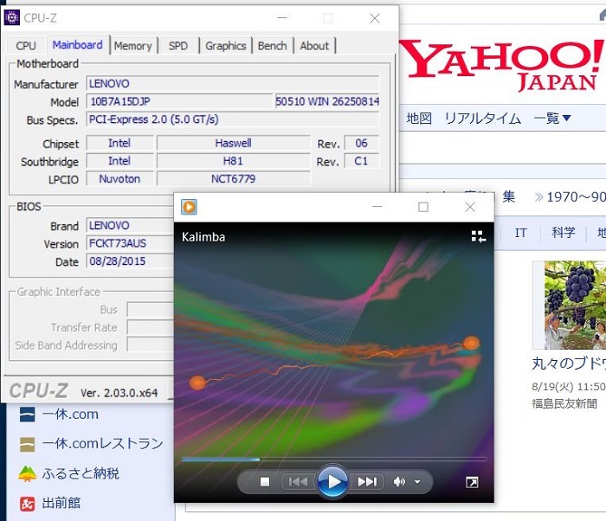Go back to the previous track
This screenshot has height=521, width=606.
tap(298, 482)
